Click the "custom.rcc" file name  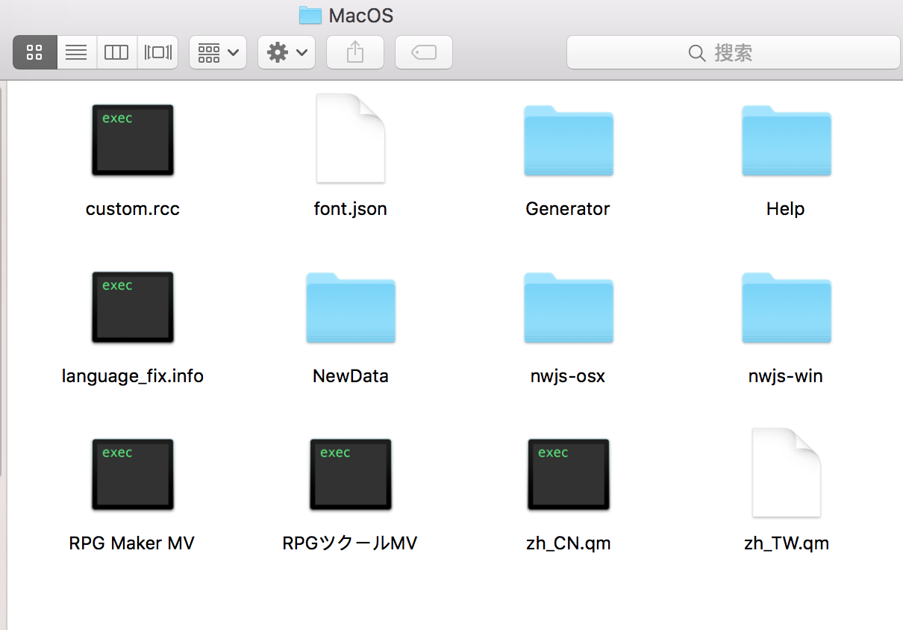(133, 209)
